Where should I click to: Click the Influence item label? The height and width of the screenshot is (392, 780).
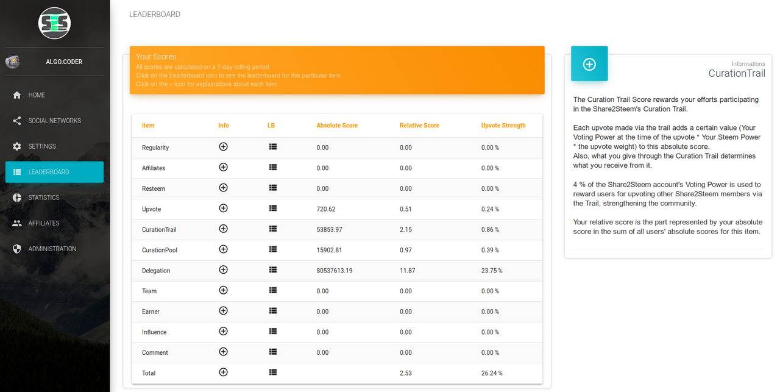(x=154, y=332)
